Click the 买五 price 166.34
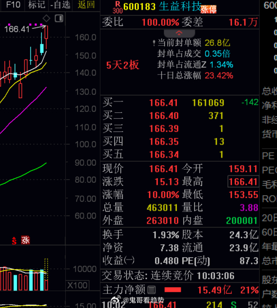Screen dimensions: 277x308 pos(164,155)
